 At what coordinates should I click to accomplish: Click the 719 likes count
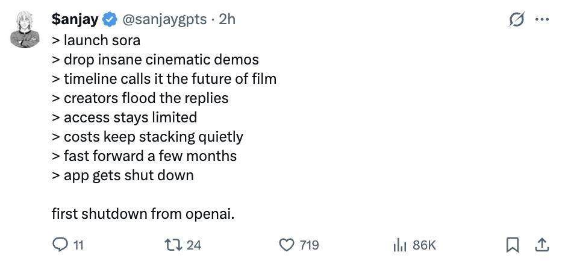pyautogui.click(x=309, y=245)
